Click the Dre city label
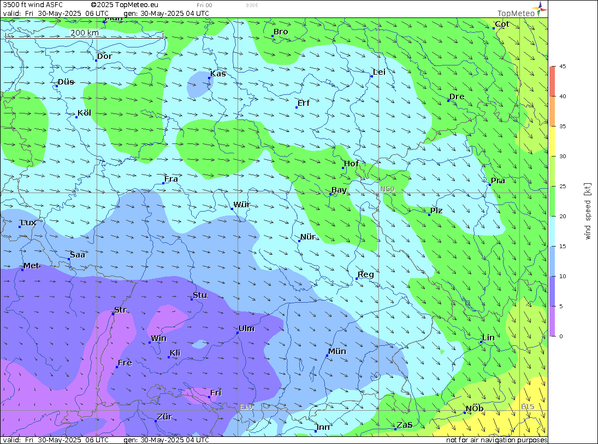Image resolution: width=598 pixels, height=444 pixels. tap(457, 97)
